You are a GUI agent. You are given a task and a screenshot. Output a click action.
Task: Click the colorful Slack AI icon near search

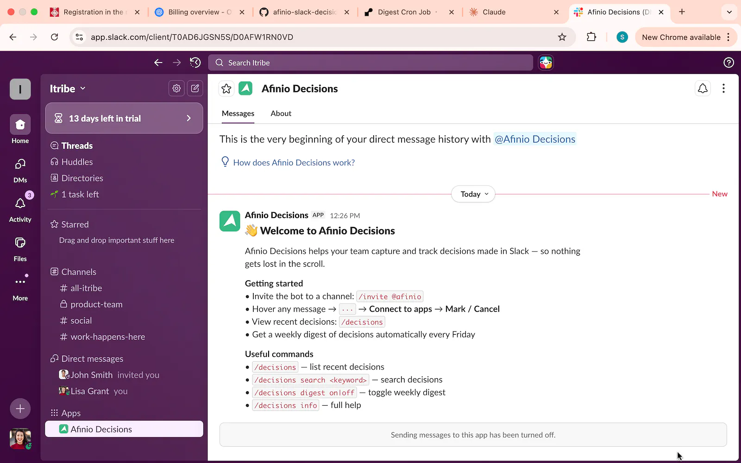[546, 63]
